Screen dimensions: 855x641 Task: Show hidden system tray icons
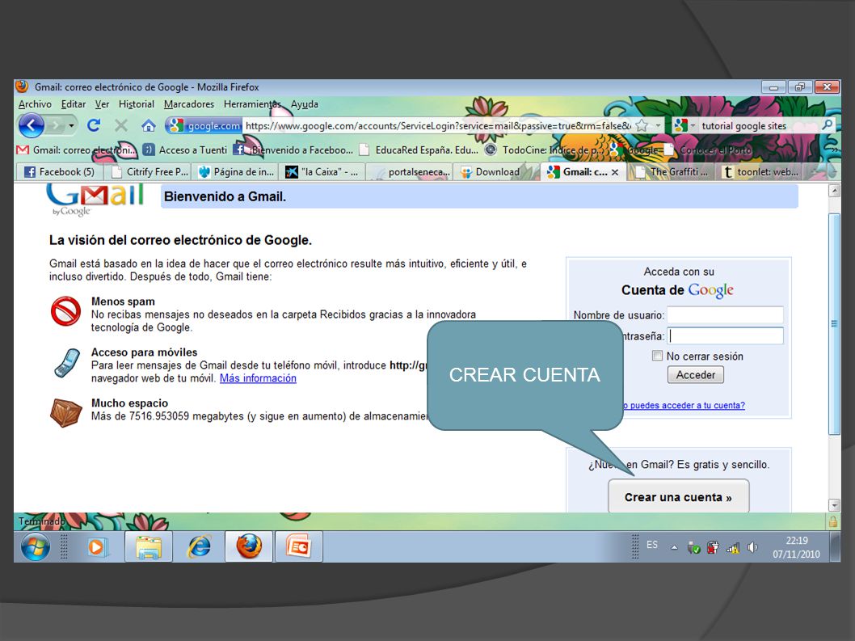(x=675, y=547)
